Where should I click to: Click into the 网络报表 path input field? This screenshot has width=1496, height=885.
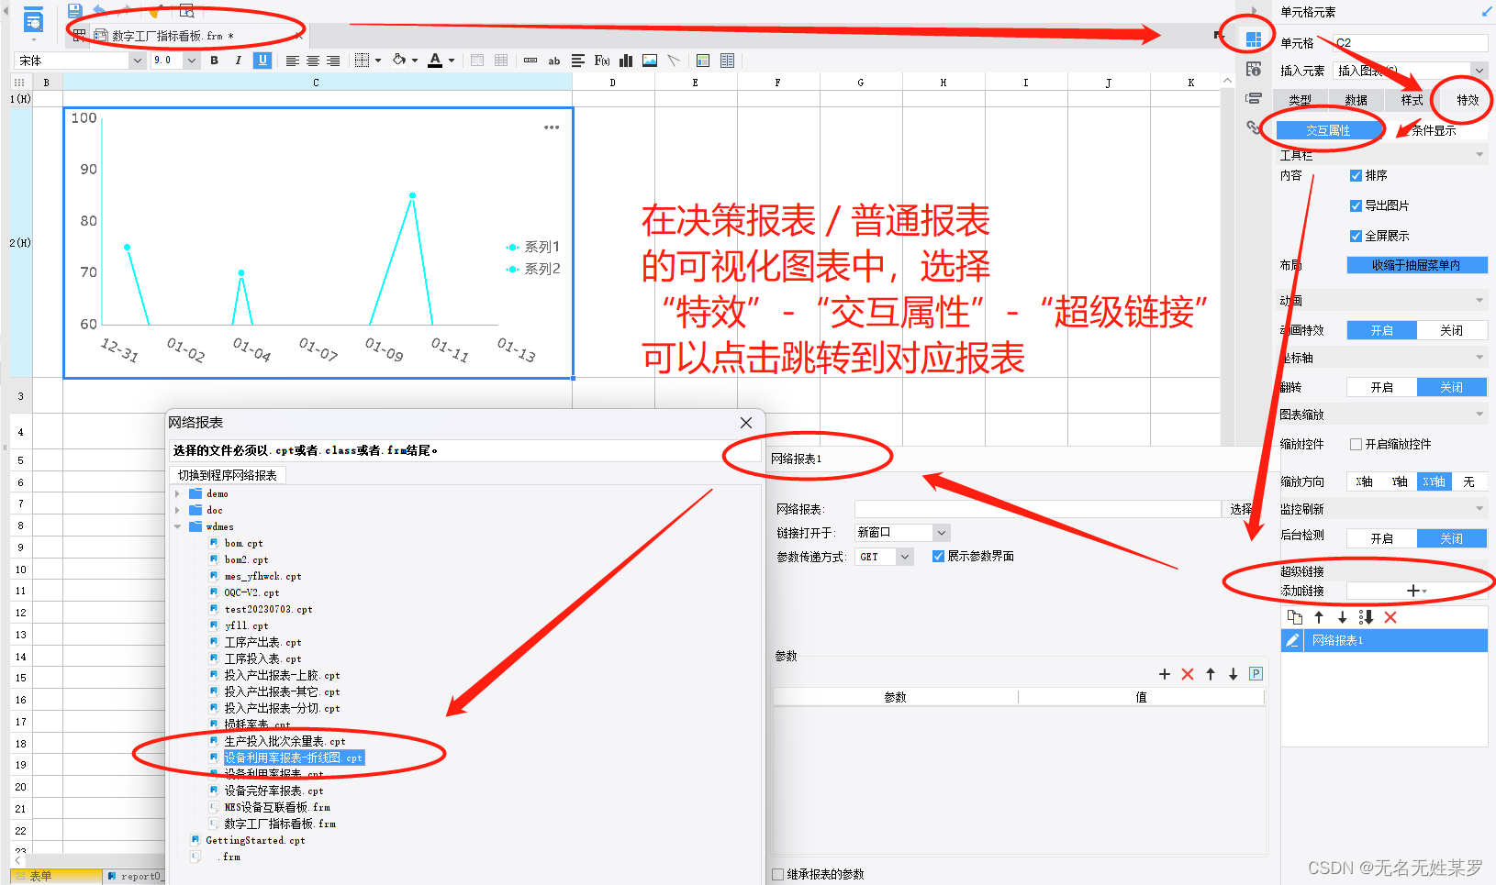(1037, 509)
